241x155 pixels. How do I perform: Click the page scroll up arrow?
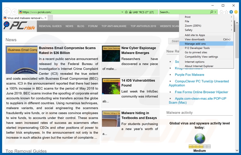coord(237,23)
